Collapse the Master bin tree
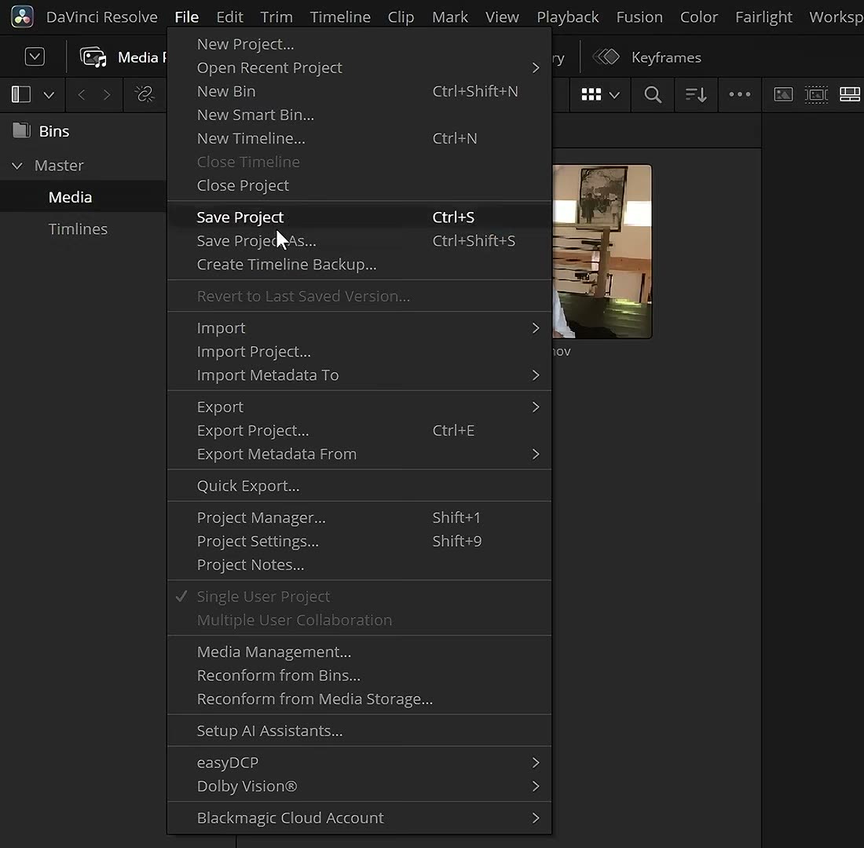This screenshot has width=864, height=848. [17, 166]
